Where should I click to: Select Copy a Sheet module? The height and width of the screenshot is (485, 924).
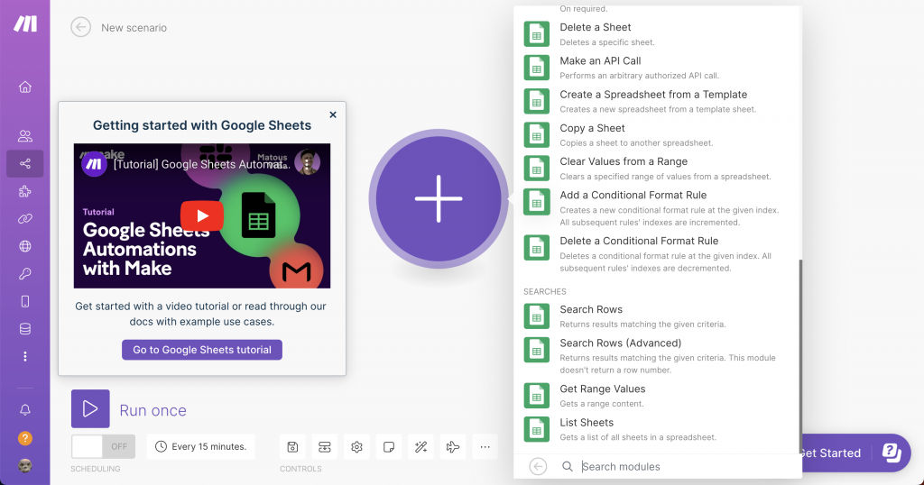point(657,135)
